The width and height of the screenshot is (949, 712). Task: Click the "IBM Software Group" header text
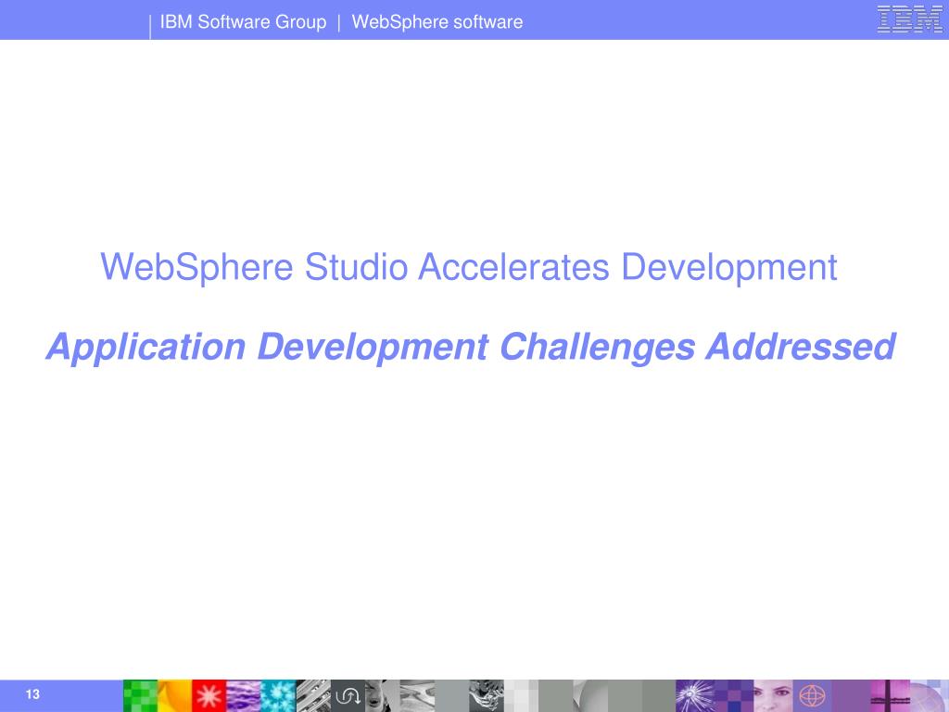point(243,22)
